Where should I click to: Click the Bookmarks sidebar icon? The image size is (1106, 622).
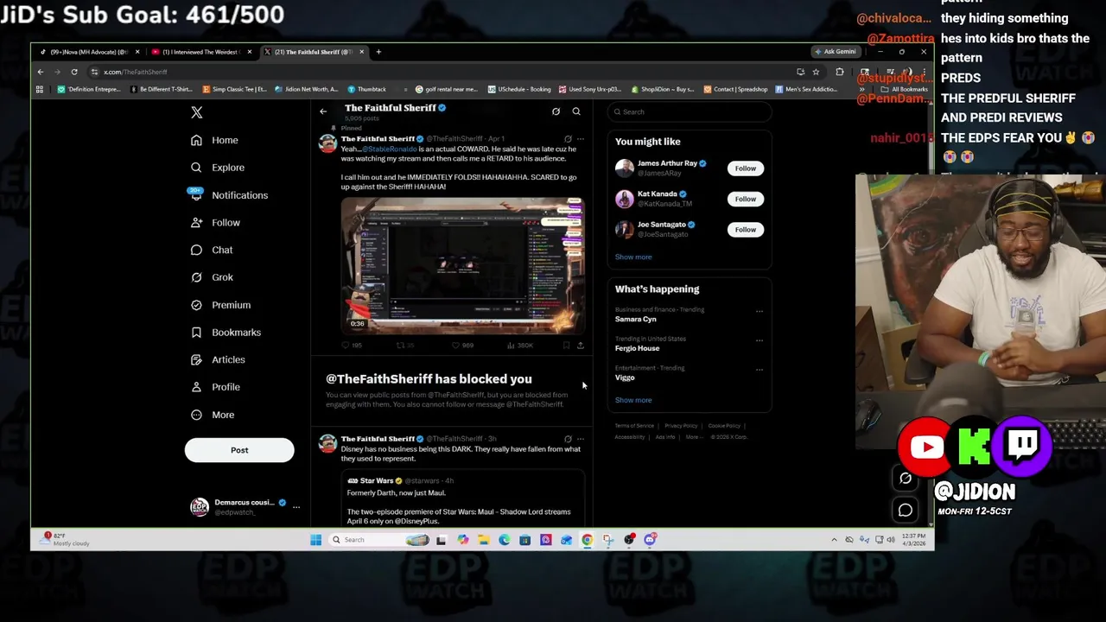point(196,333)
